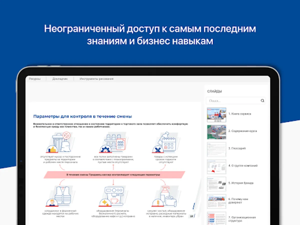300x225 pixels.
Task: Select the text '1. Книга сервиса'
Action: point(240,114)
